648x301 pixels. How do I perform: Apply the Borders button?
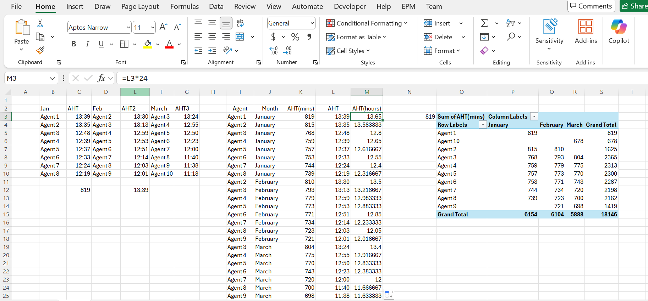click(x=125, y=44)
